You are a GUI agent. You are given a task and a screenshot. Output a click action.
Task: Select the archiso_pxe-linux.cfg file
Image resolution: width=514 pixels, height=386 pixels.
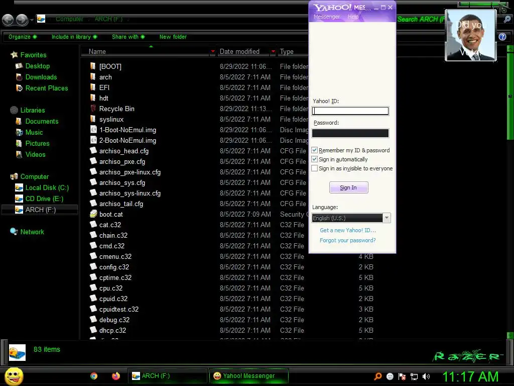tap(130, 172)
